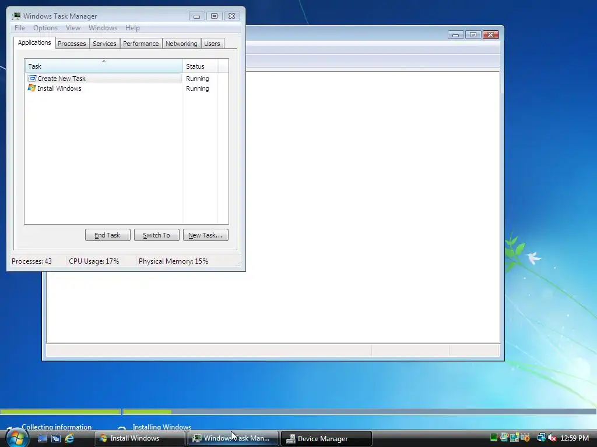Sort list by the Status column header
Image resolution: width=597 pixels, height=447 pixels.
(201, 66)
